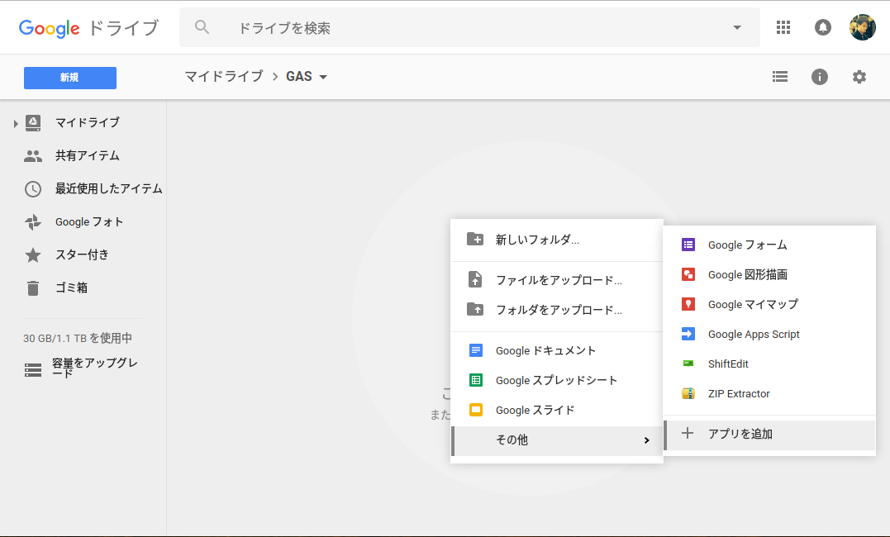Click the ドライブを検索 search field
The width and height of the screenshot is (890, 537).
469,27
